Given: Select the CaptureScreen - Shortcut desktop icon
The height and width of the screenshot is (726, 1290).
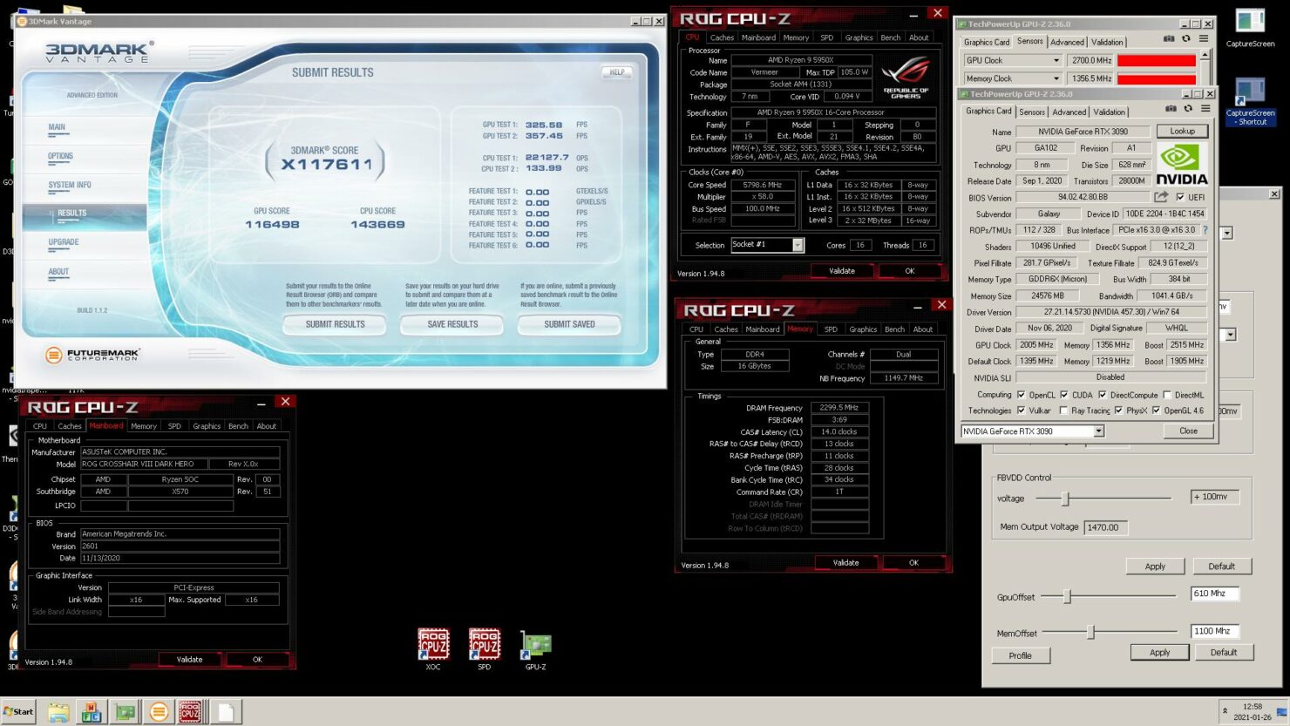Looking at the screenshot, I should 1250,102.
